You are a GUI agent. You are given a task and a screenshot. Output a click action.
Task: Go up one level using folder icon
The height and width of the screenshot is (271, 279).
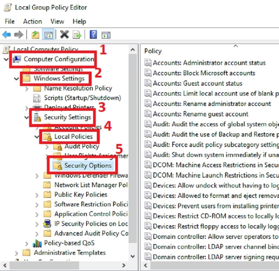point(35,35)
